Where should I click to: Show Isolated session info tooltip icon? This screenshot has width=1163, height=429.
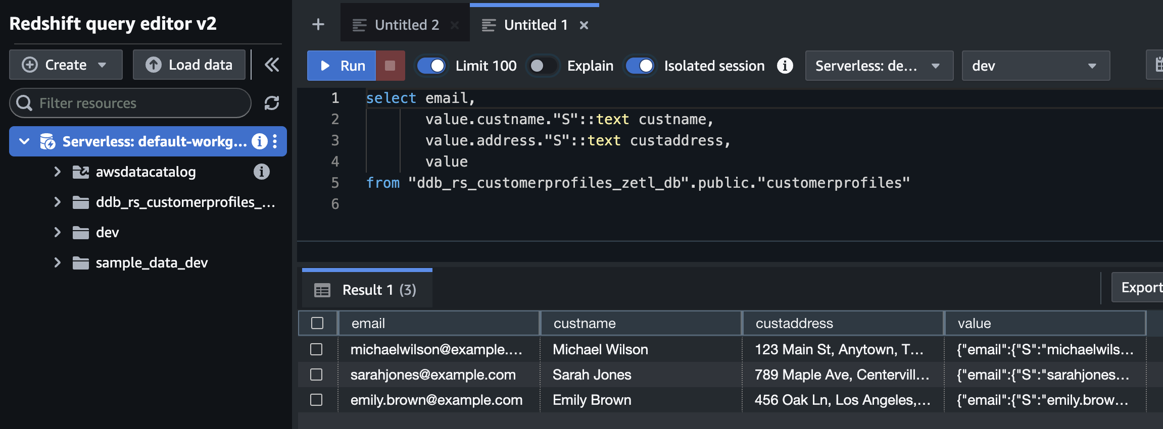click(x=785, y=66)
